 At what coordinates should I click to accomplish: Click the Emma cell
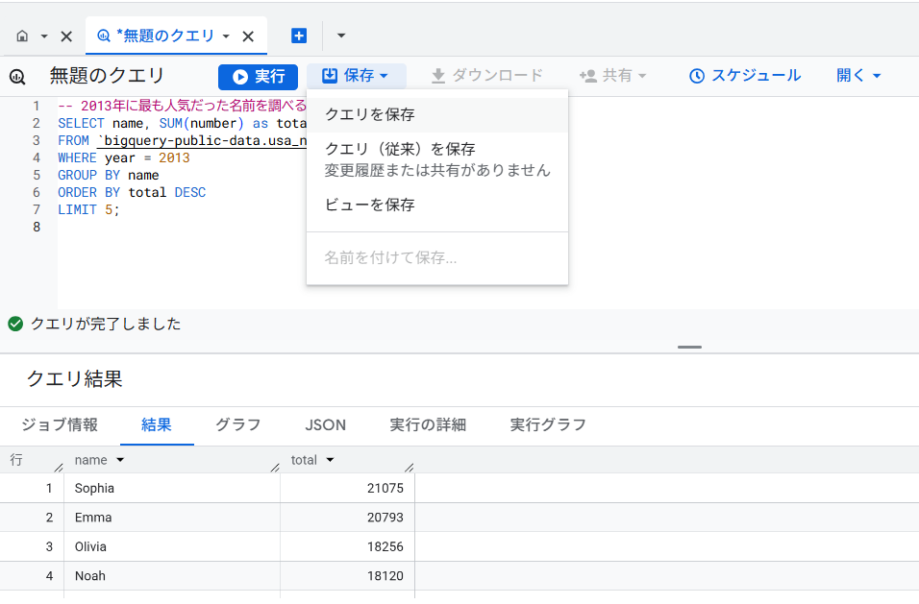pyautogui.click(x=172, y=518)
